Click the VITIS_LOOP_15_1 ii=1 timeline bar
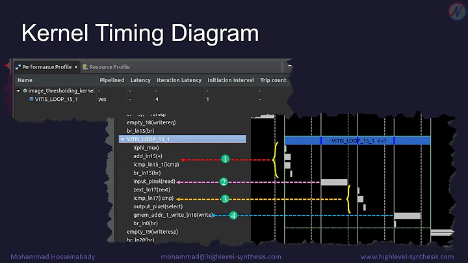This screenshot has width=468, height=263. [357, 141]
